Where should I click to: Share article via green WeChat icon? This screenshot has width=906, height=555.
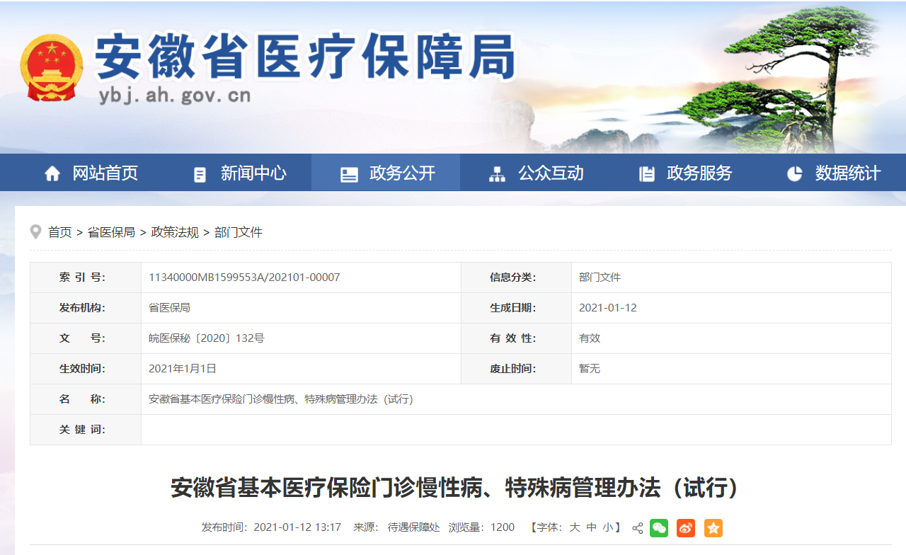coord(659,528)
